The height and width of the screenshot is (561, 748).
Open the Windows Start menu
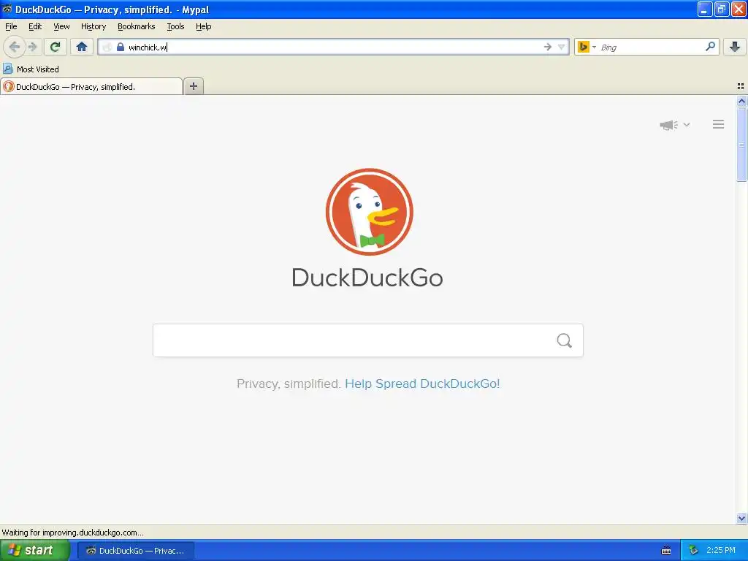coord(35,550)
